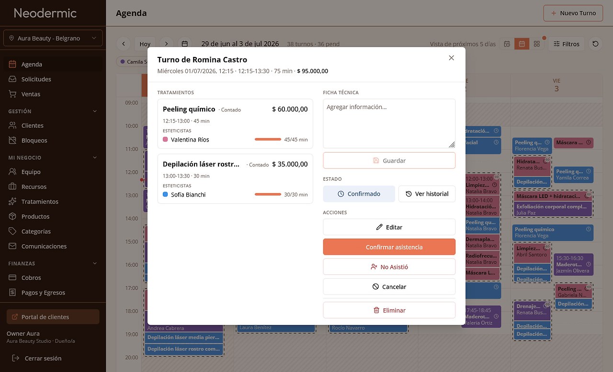Click the Recursos icon in sidebar

coord(12,186)
